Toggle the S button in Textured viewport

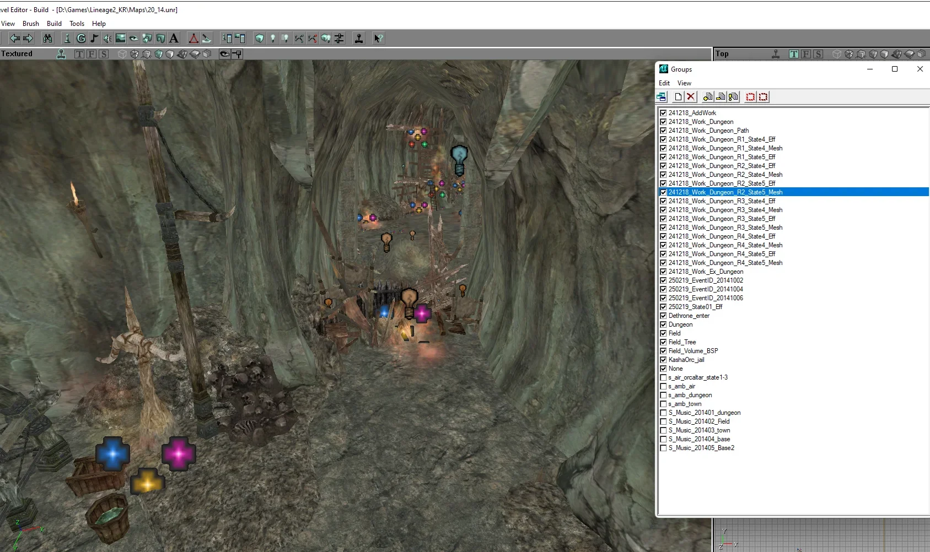click(x=104, y=54)
